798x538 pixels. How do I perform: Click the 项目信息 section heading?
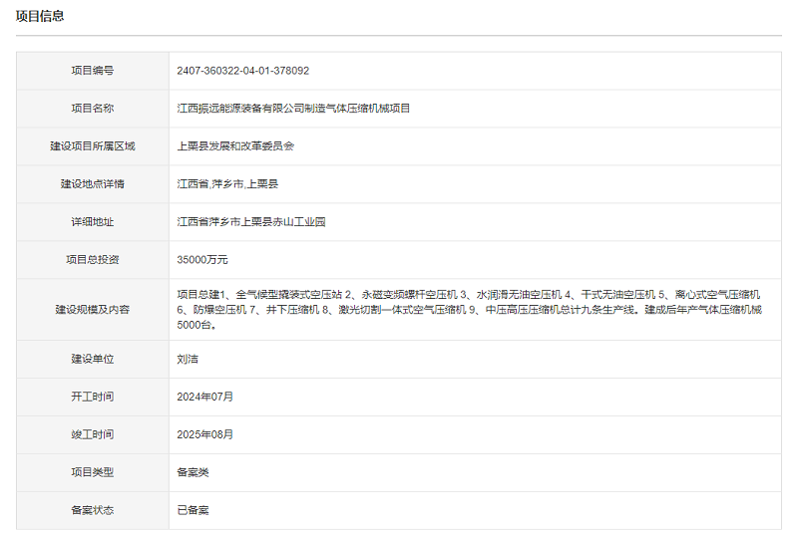[x=40, y=16]
